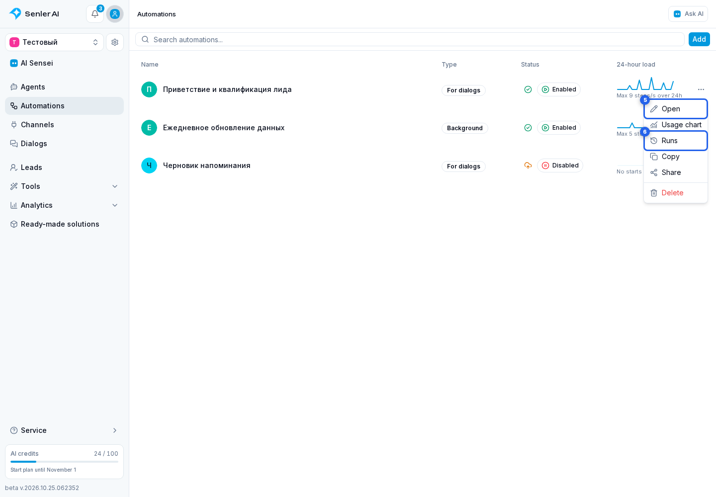Click the 24-hour load sparkline for Приветствие row

click(x=645, y=83)
